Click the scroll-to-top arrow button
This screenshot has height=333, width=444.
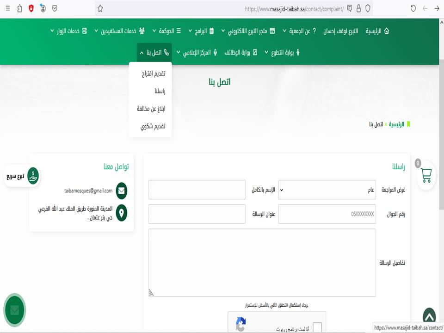(429, 317)
